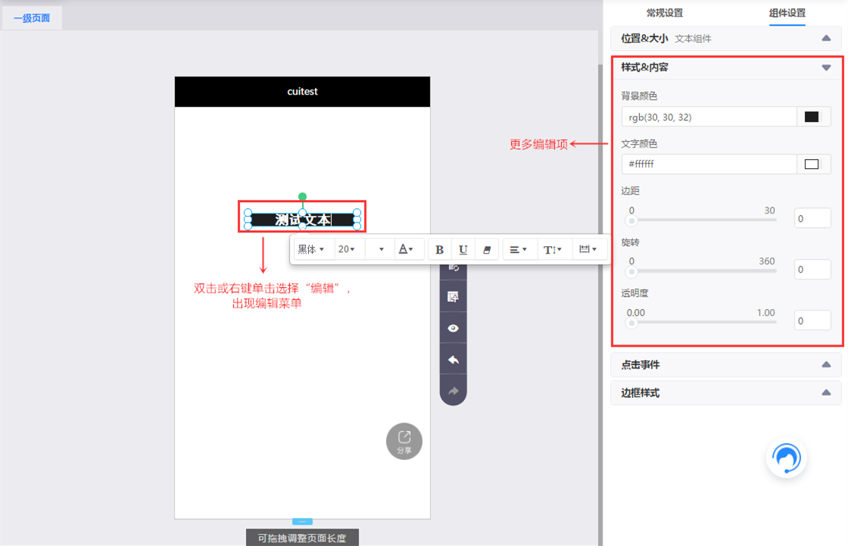Click the 测试文本 text component on canvas
The image size is (848, 546).
(x=302, y=220)
